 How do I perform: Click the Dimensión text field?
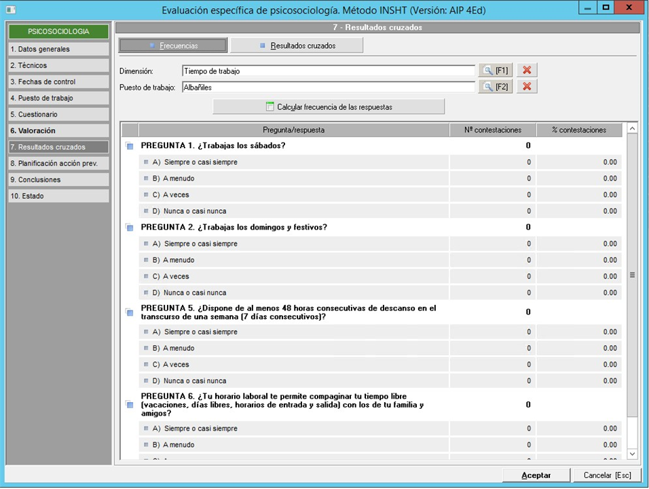[x=329, y=71]
